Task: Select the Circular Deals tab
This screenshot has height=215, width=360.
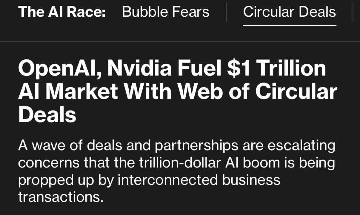Action: (x=290, y=12)
